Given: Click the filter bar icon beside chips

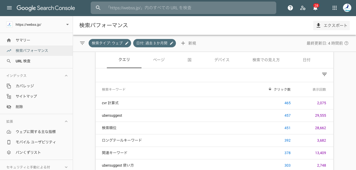Looking at the screenshot, I should (x=82, y=43).
